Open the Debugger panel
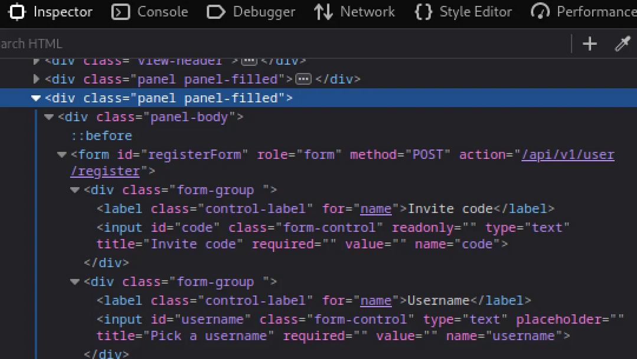 point(251,12)
